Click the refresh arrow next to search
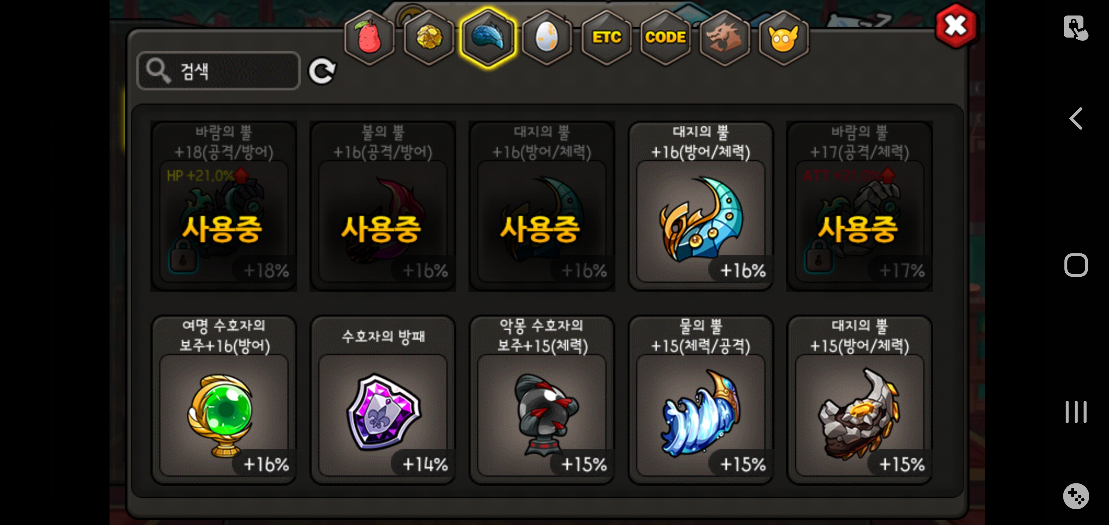The image size is (1109, 525). tap(322, 71)
